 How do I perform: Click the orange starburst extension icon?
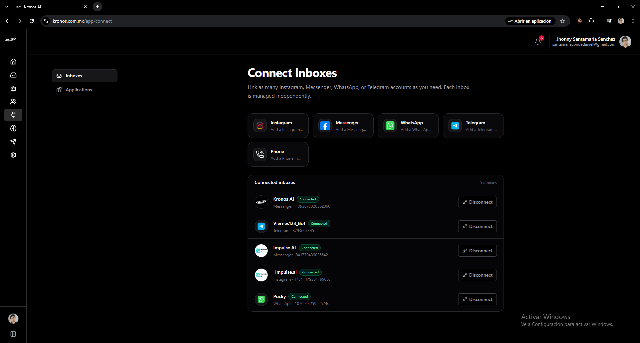click(x=579, y=21)
